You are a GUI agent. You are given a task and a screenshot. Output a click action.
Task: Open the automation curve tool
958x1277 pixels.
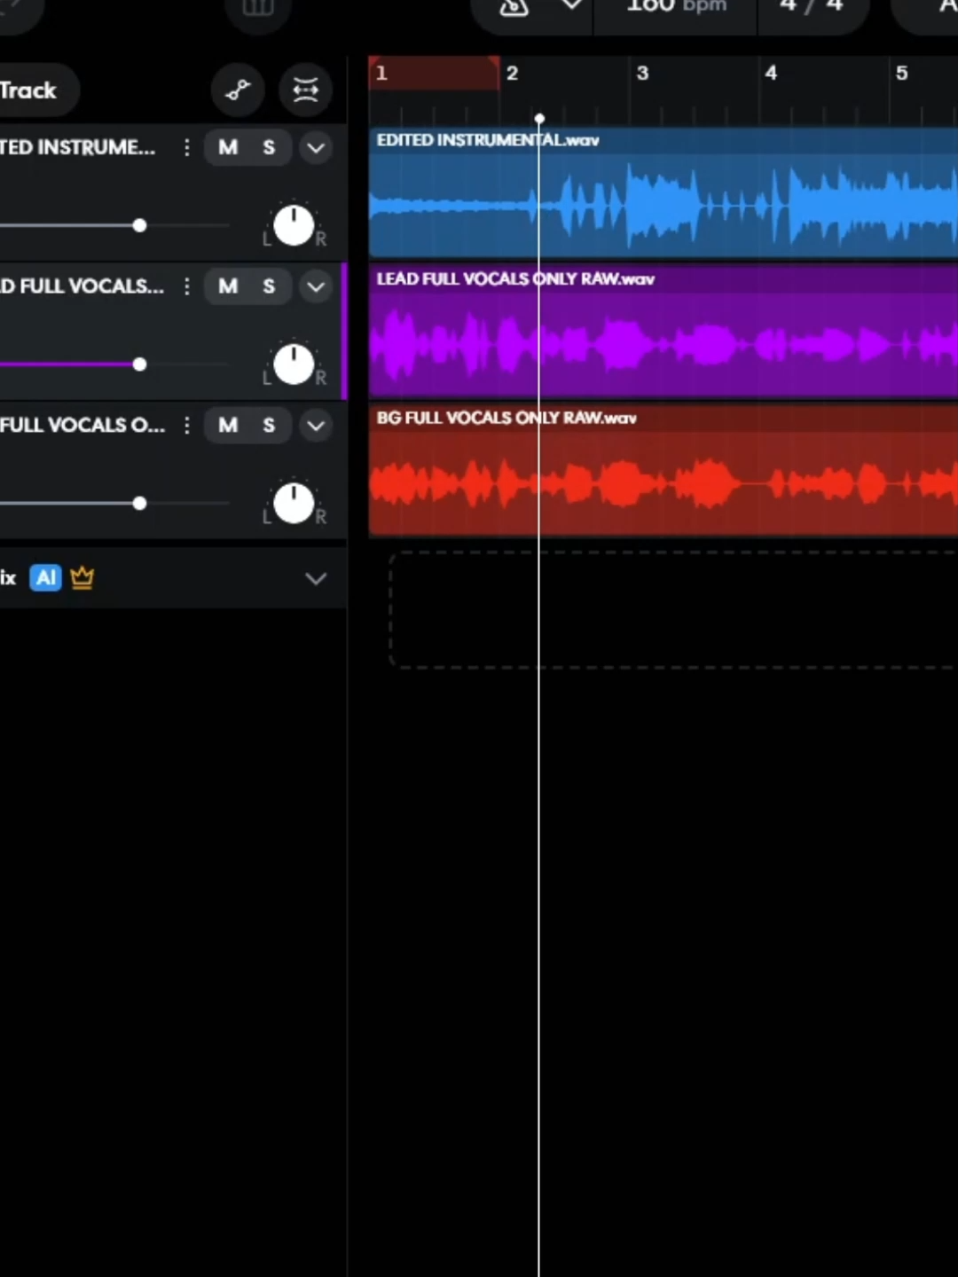point(238,90)
